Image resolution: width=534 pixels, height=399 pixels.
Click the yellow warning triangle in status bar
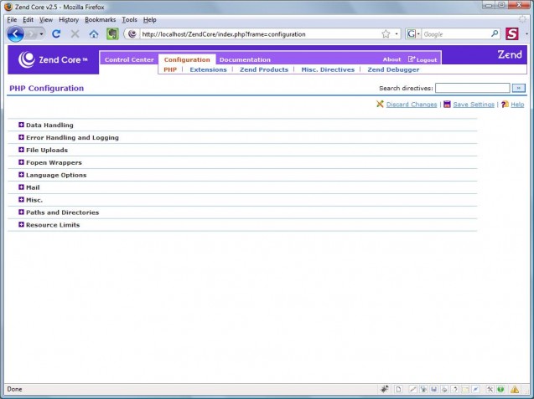[x=515, y=389]
